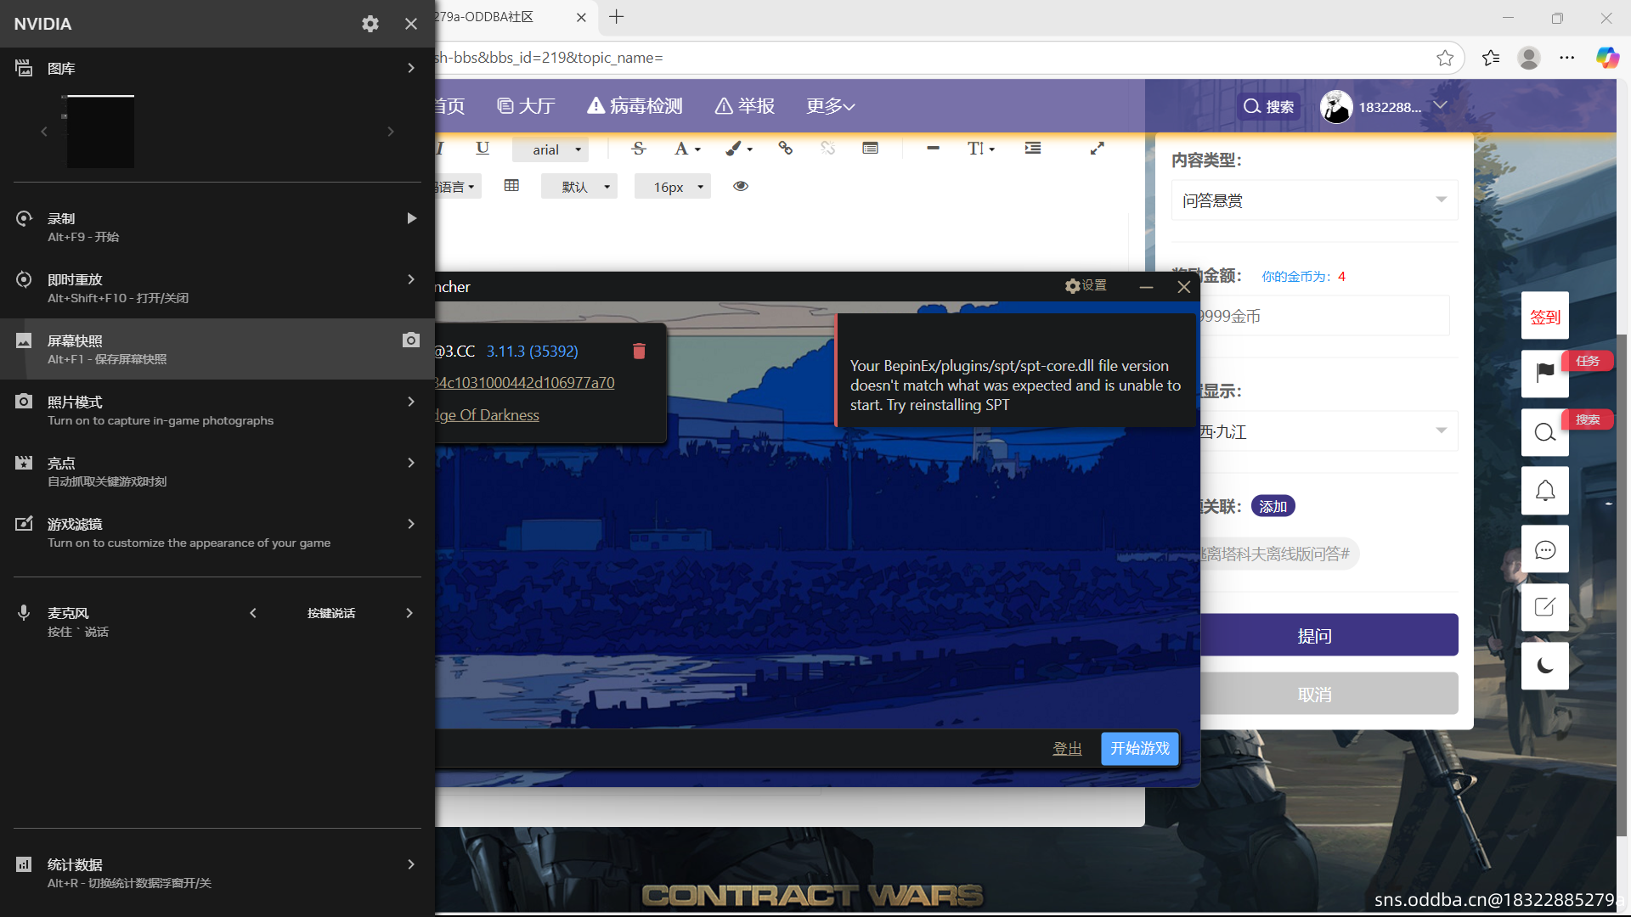
Task: Expand 游戏滤镜 game filter entry
Action: tap(411, 524)
